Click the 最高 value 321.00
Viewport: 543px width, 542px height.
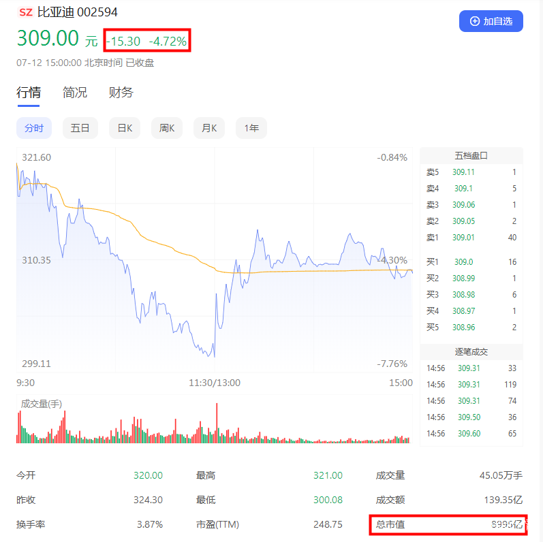[x=328, y=475]
